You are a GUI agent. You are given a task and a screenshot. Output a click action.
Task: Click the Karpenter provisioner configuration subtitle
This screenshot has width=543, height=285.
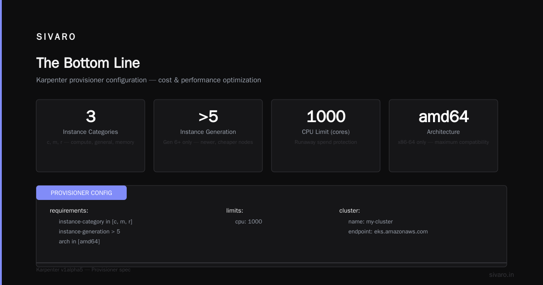[148, 80]
